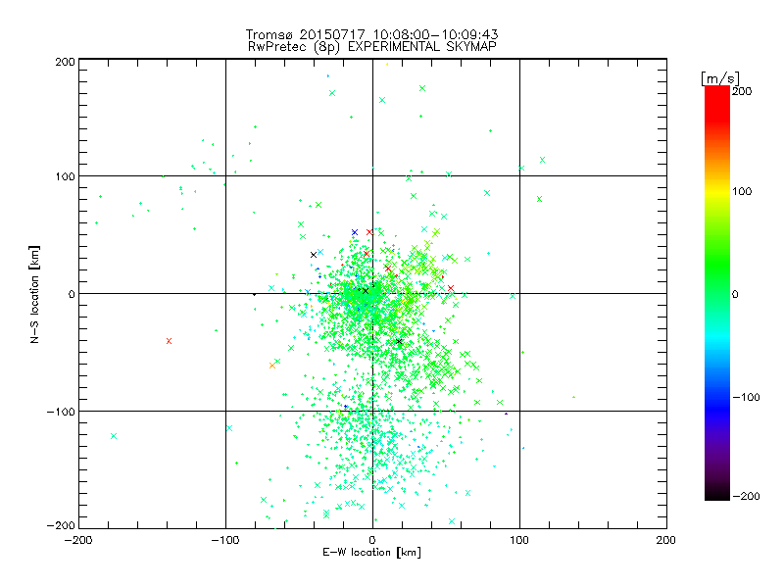Click the 'N-S location [km]' axis label

(x=34, y=295)
